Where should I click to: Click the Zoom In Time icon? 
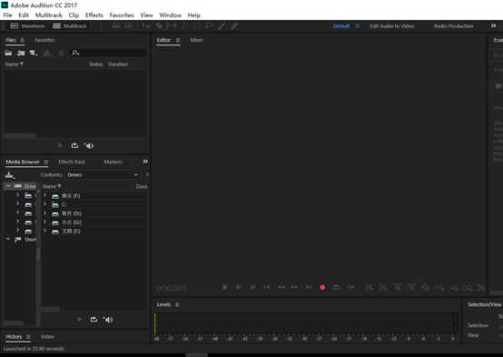[x=397, y=287]
